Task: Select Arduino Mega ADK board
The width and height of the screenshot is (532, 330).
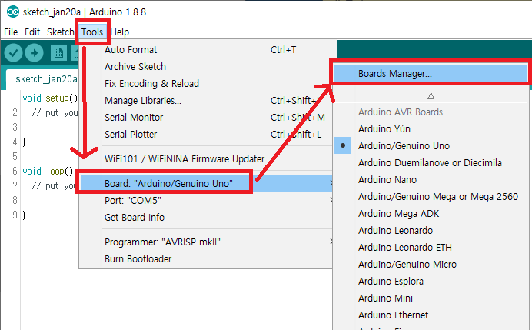Action: tap(431, 214)
